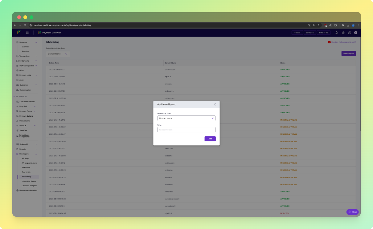Click the Customisation icon in the sidebar
This screenshot has width=373, height=229.
17,90
